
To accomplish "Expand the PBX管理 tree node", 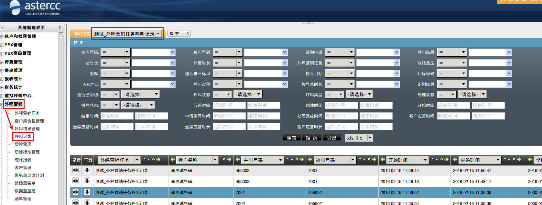I will [2, 45].
